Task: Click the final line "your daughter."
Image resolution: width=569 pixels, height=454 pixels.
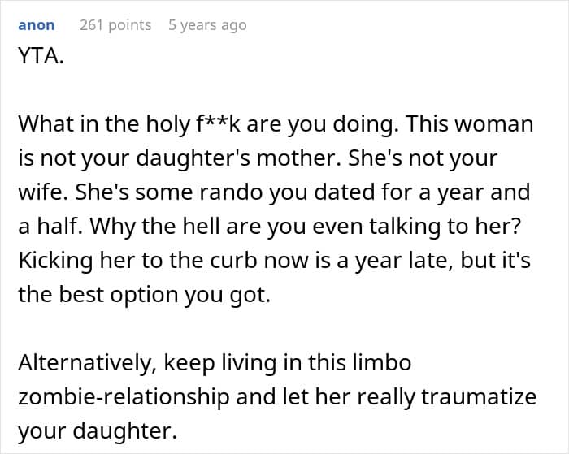Action: [x=97, y=430]
